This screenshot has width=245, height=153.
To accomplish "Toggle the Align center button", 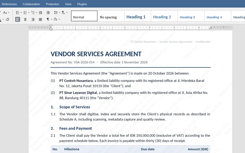I will [25, 19].
